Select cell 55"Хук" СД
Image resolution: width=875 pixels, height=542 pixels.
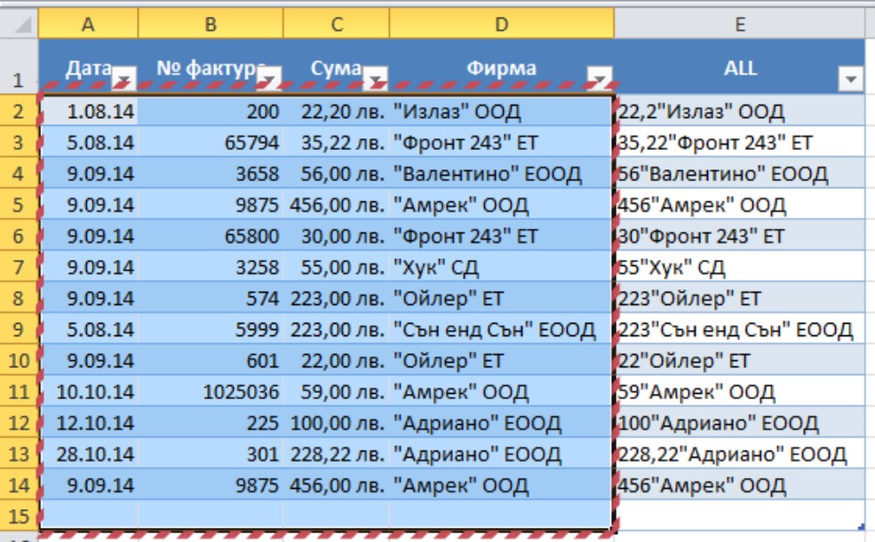coord(740,267)
